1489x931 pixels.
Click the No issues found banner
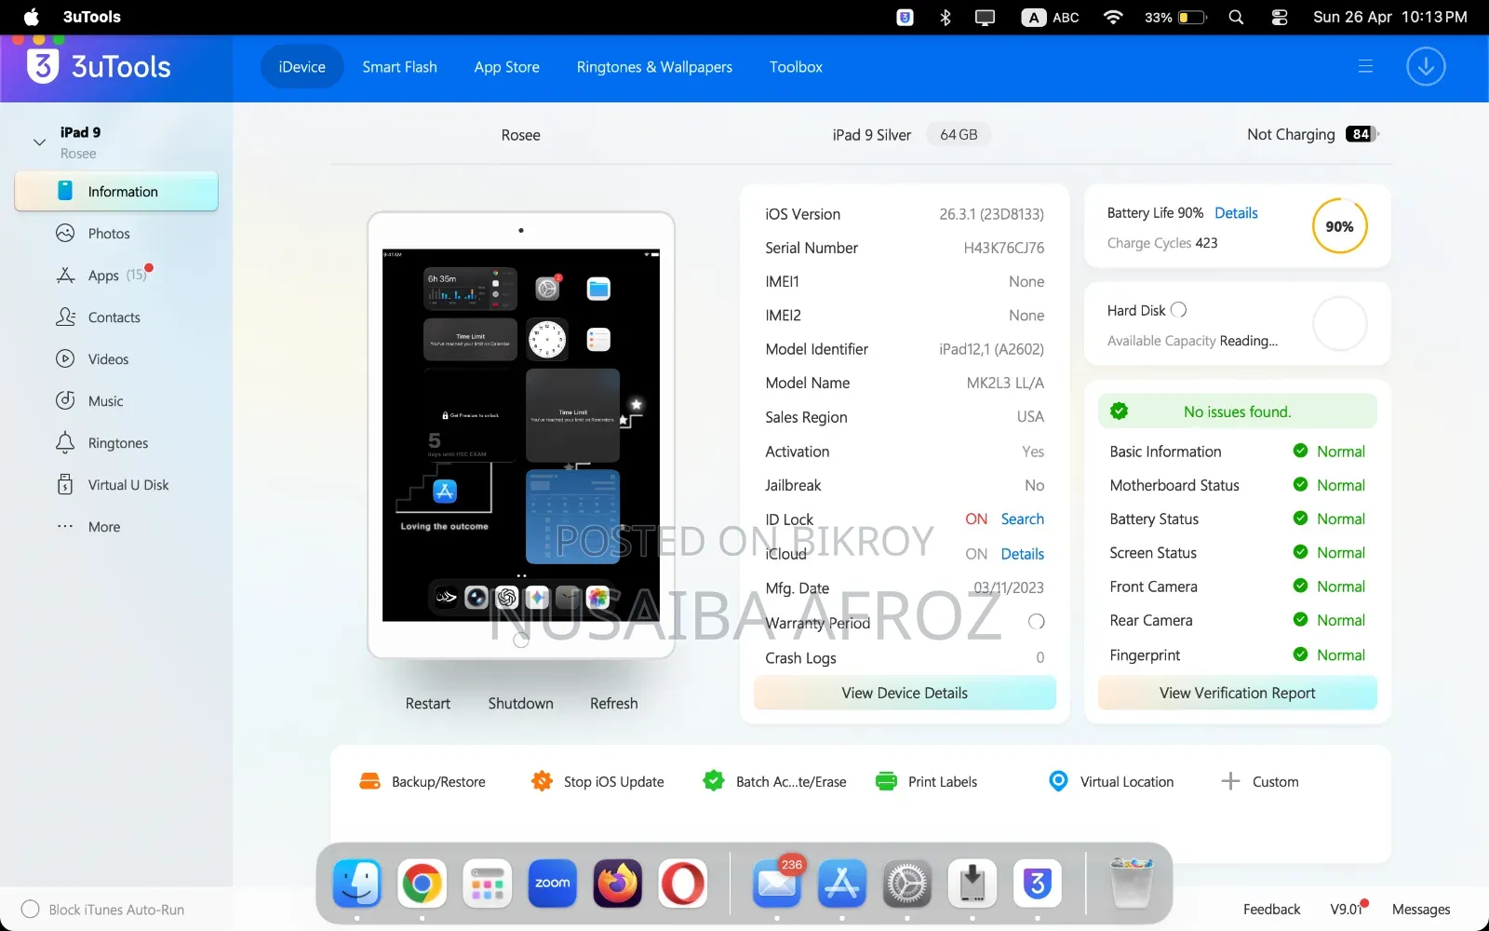click(1237, 412)
